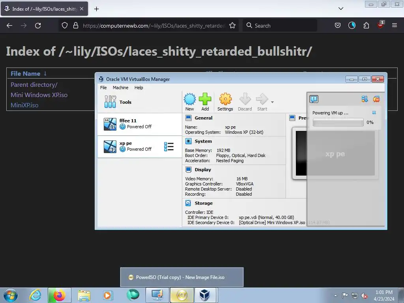
Task: Open Windows Explorer from taskbar
Action: (x=84, y=295)
